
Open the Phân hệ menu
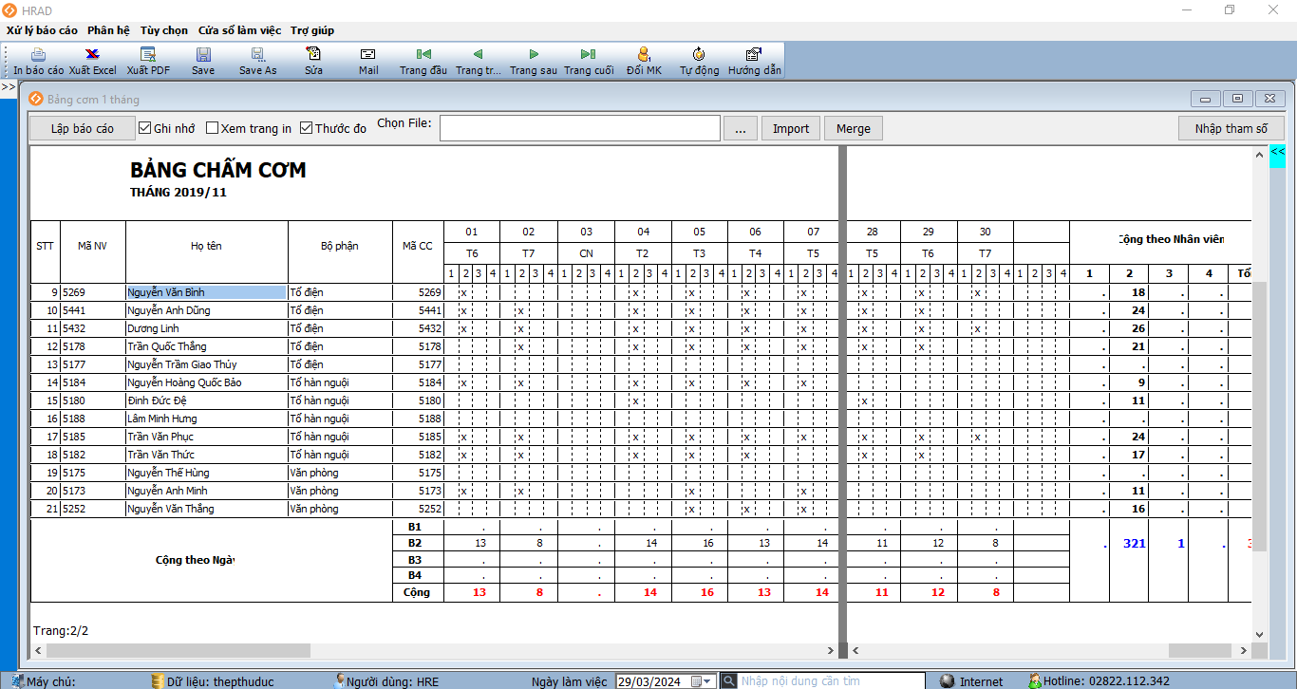coord(108,30)
